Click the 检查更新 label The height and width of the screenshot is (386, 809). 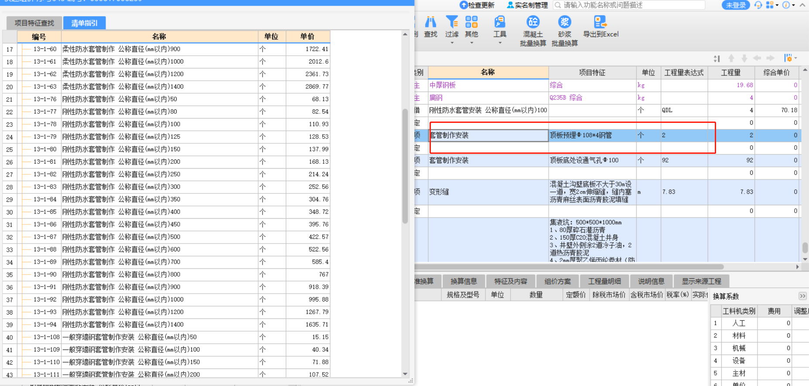[x=481, y=5]
